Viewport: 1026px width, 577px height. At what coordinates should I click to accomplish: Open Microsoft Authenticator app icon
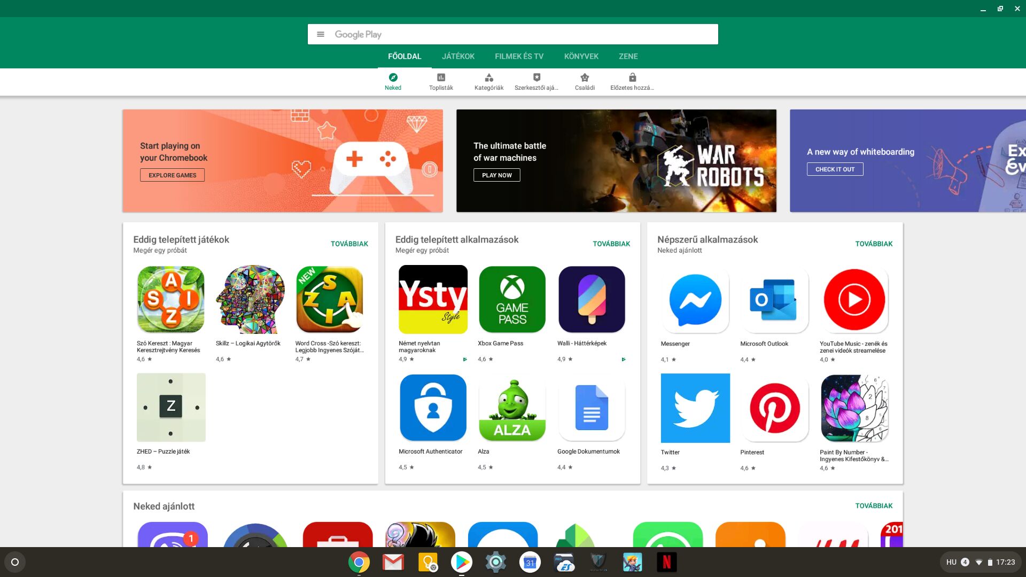[433, 408]
